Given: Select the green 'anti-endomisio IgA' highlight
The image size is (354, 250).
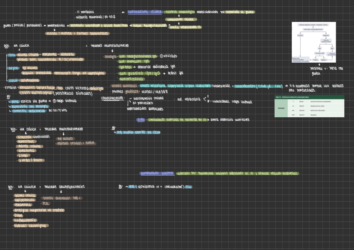Looking at the screenshot, I should pyautogui.click(x=134, y=61).
